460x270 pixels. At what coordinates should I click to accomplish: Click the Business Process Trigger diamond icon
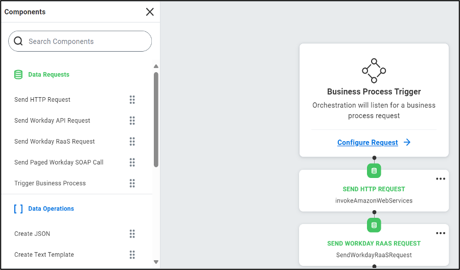374,71
